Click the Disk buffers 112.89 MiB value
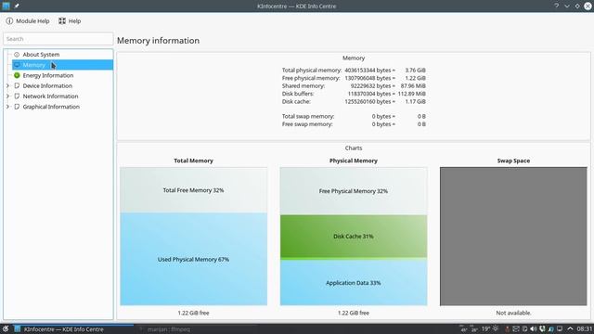Image resolution: width=594 pixels, height=334 pixels. (412, 94)
